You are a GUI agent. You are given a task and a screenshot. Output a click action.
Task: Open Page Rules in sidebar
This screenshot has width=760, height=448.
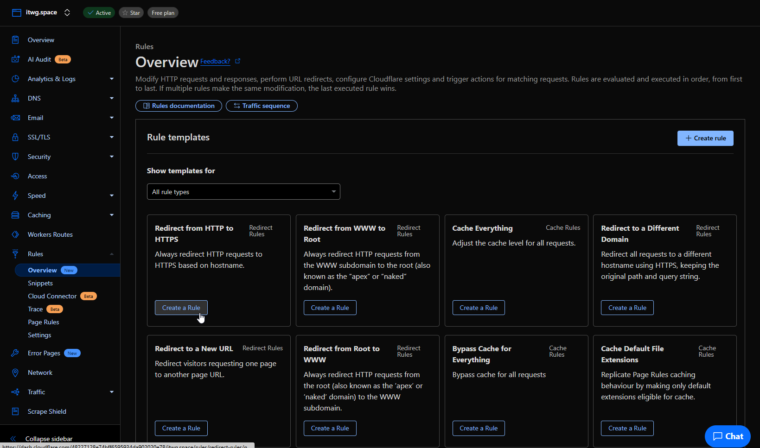click(44, 322)
